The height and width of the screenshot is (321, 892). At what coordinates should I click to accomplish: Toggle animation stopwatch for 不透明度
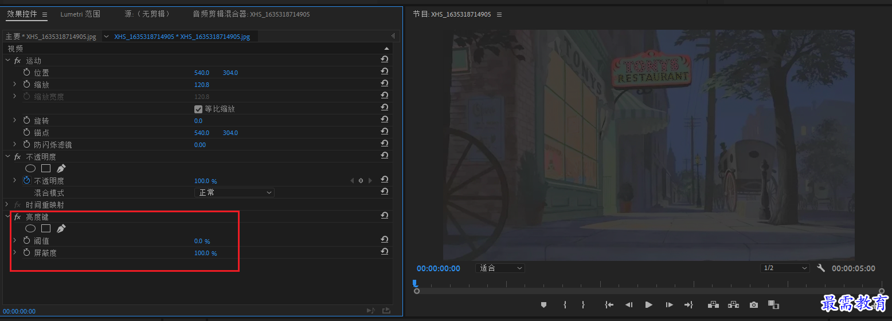26,180
